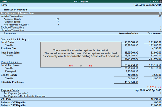Open the Uncertain Transactions row
The width and height of the screenshot is (162, 107).
coord(81,30)
